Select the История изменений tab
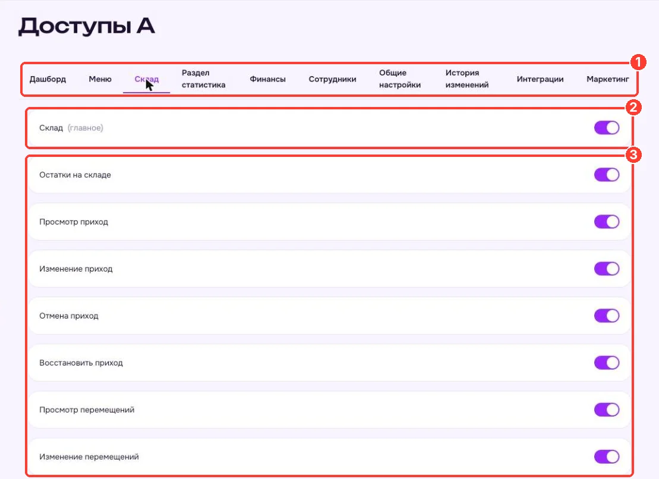The width and height of the screenshot is (659, 479). click(x=467, y=78)
